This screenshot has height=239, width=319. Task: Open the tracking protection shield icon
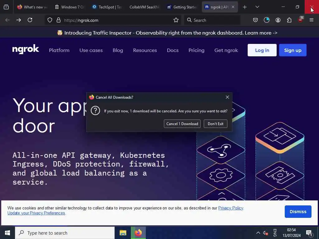point(50,20)
